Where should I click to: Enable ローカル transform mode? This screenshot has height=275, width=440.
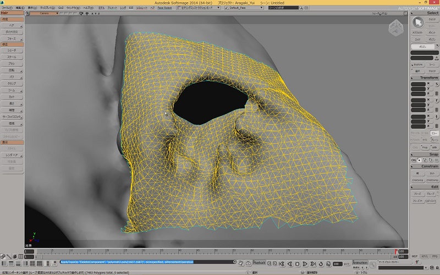point(425,133)
